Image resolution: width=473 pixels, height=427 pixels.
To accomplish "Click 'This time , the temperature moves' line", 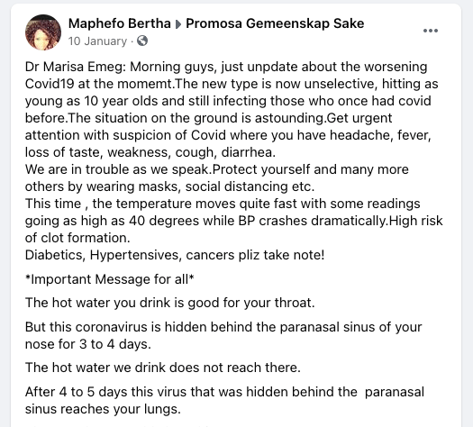I will [223, 204].
